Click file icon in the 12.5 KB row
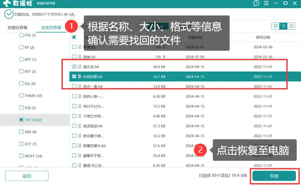Screen dimensions: 301x187 (80, 106)
